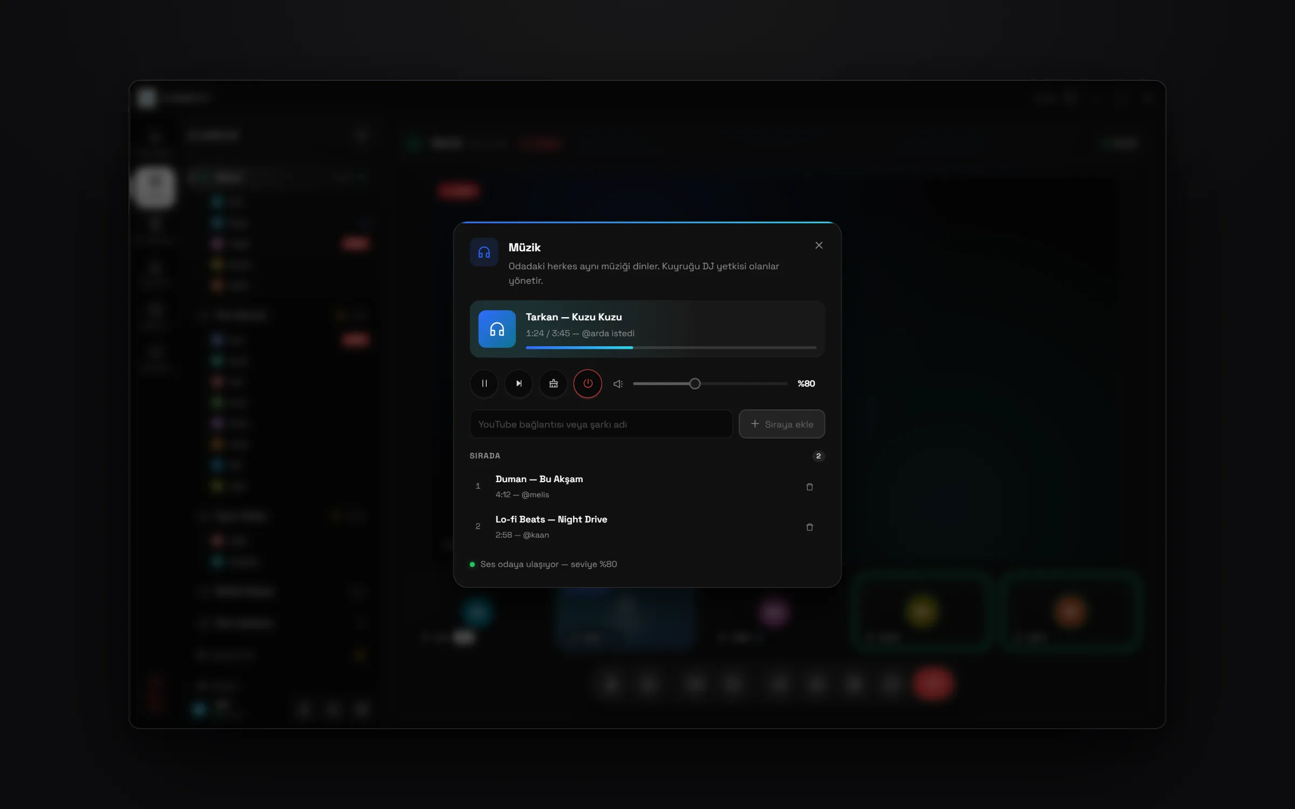The image size is (1295, 809).
Task: Focus the YouTube bağlantısı veya şarkı adı field
Action: pos(601,424)
